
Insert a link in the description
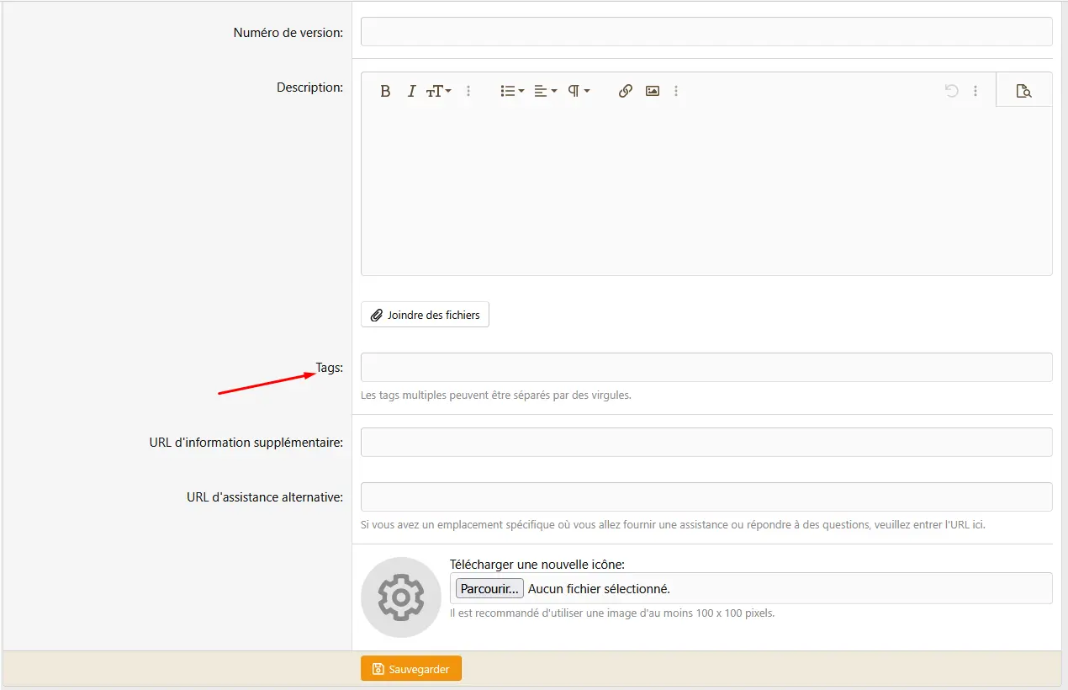625,91
